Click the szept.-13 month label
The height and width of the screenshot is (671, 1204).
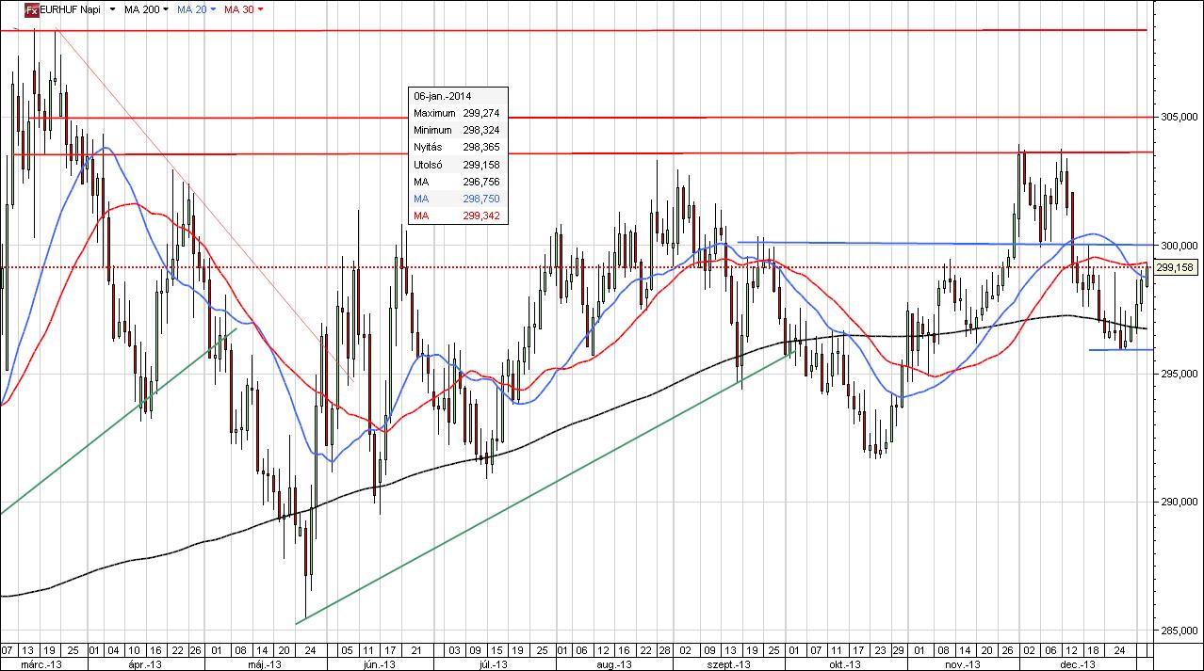click(729, 664)
